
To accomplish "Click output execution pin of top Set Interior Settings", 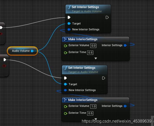I will tap(107, 17).
